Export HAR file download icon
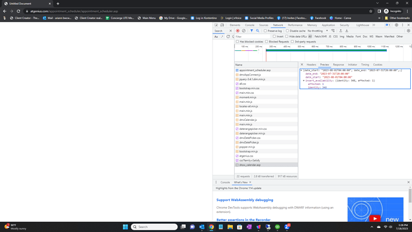This screenshot has height=232, width=412. point(346,30)
